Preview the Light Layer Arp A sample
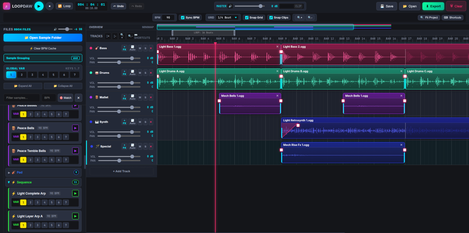469x233 pixels. point(75,216)
